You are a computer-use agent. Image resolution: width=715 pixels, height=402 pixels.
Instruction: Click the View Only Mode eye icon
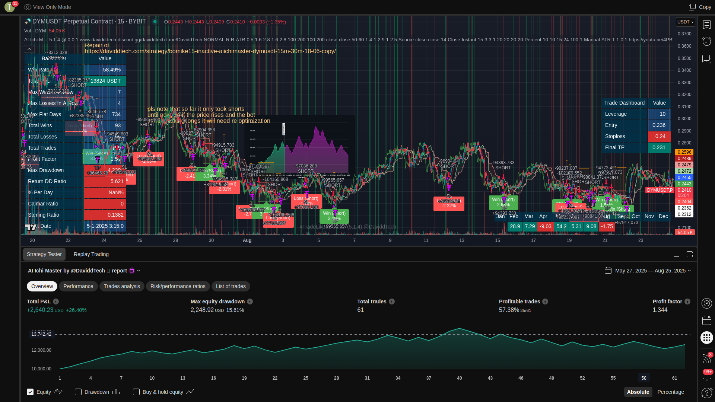(27, 7)
